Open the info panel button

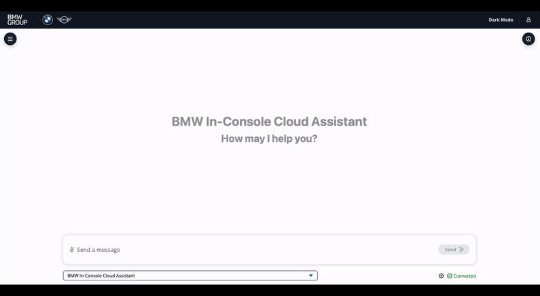[x=528, y=39]
